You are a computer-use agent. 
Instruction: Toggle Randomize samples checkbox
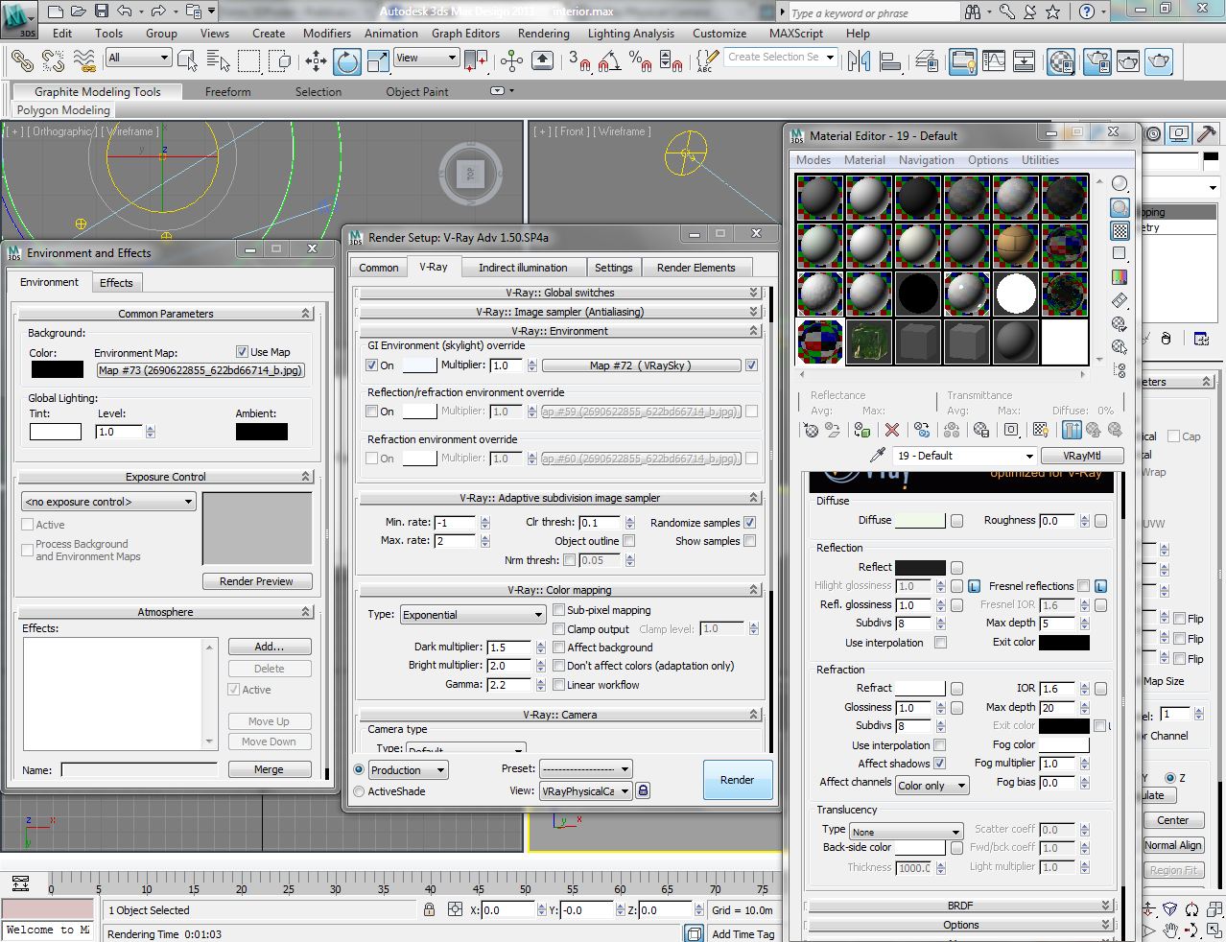pyautogui.click(x=750, y=523)
